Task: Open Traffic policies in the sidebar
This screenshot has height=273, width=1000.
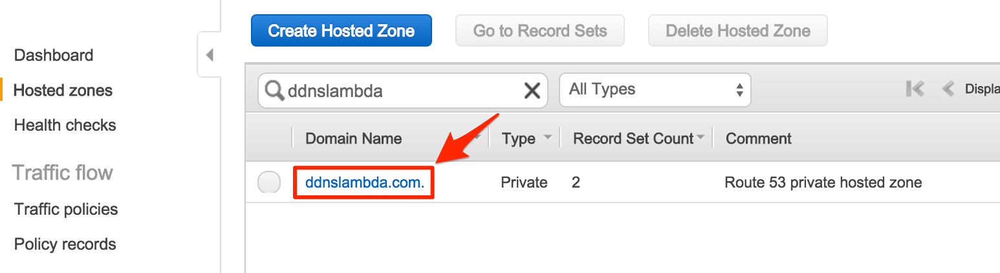Action: tap(66, 210)
